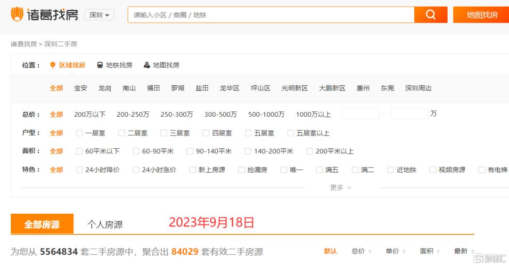Switch to the 个人房源 tab
Screen dimensions: 509x266
(105, 225)
